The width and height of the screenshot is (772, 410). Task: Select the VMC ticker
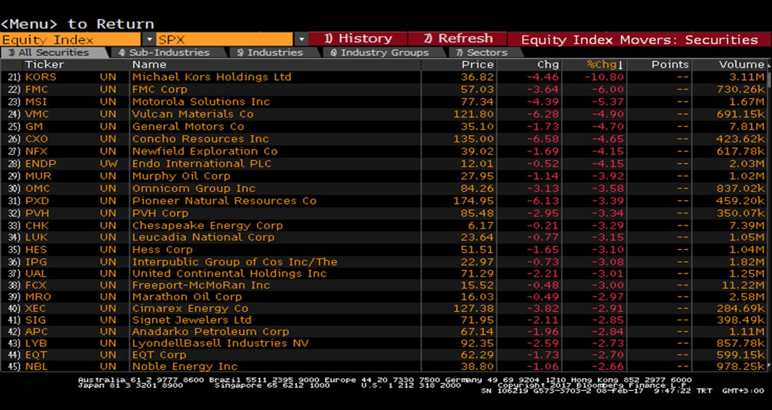37,114
